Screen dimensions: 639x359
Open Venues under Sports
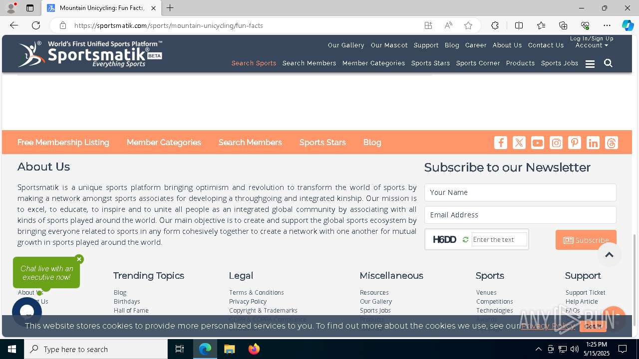pyautogui.click(x=486, y=293)
